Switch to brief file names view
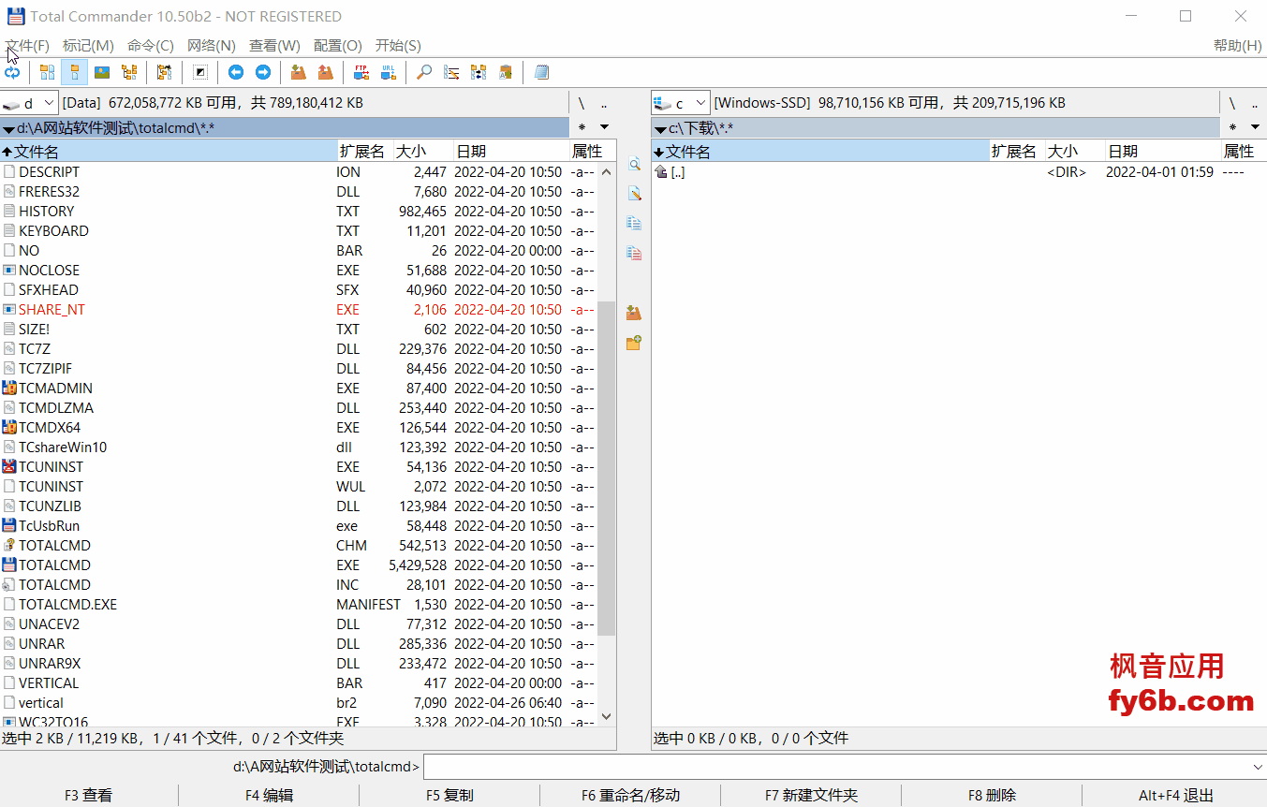Screen dimensions: 1267x807 pyautogui.click(x=47, y=72)
